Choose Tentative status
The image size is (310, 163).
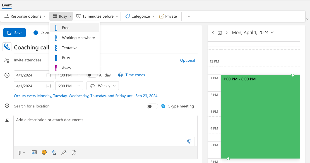click(75, 48)
